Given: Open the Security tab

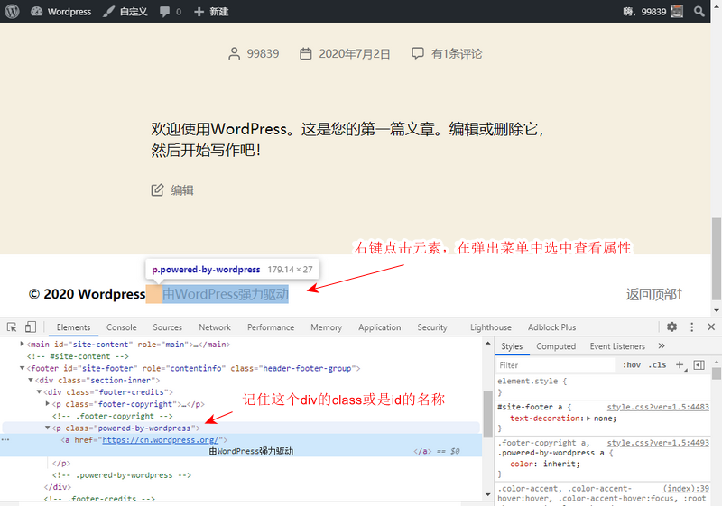Looking at the screenshot, I should (x=432, y=327).
